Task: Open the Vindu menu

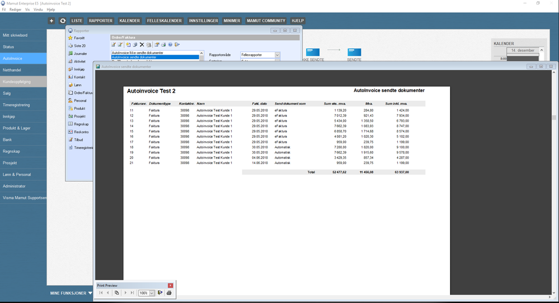Action: click(39, 10)
